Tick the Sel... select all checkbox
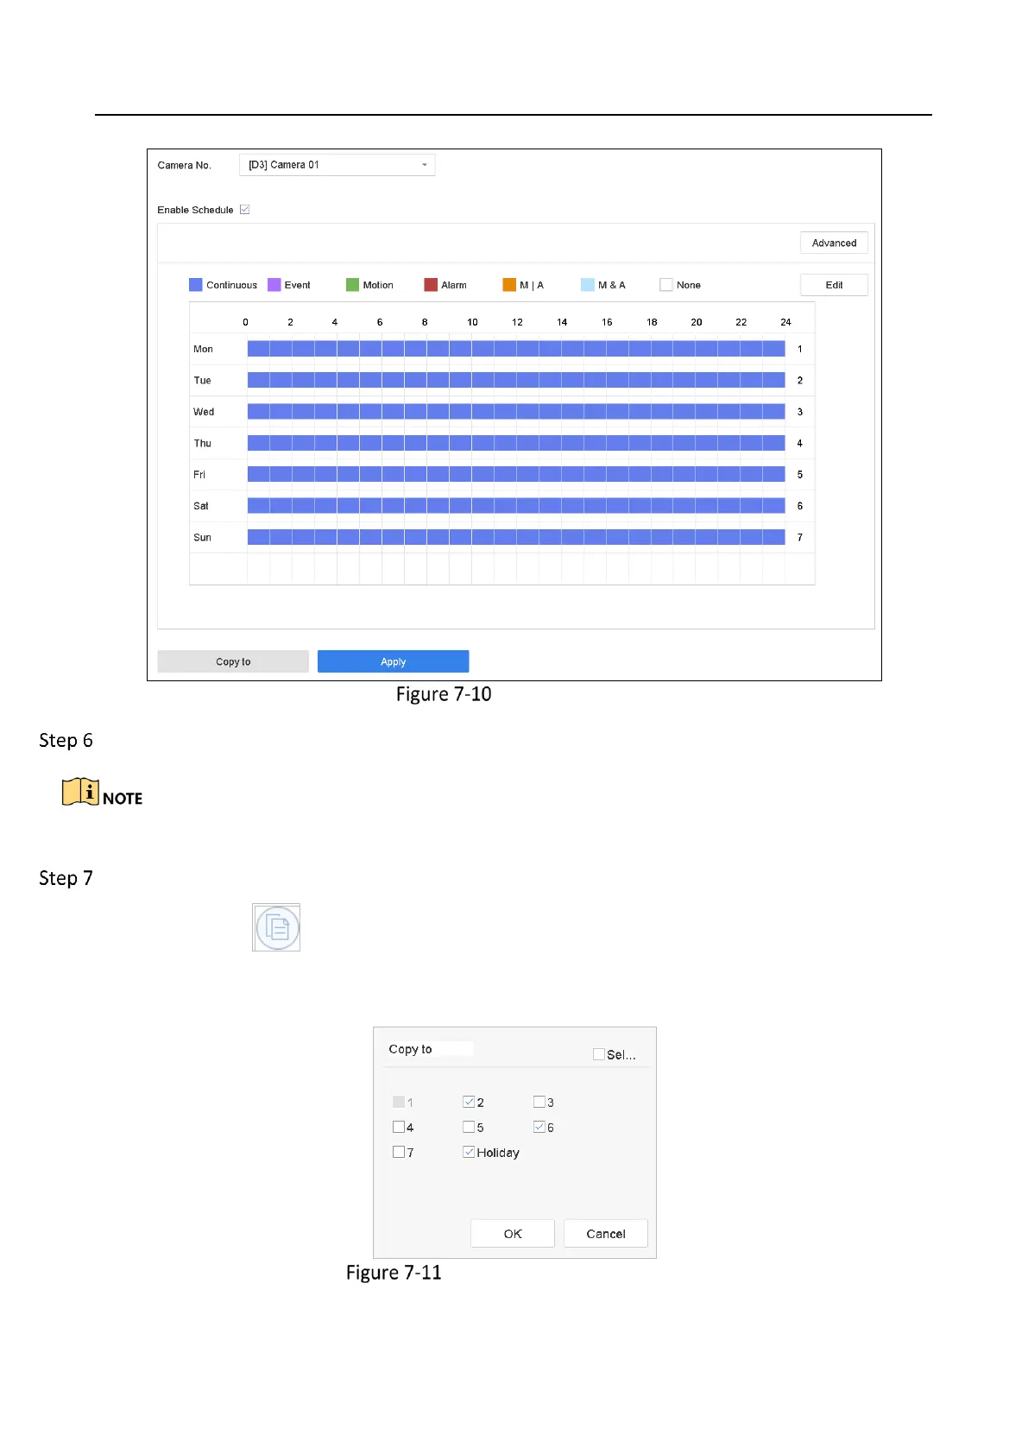The image size is (1028, 1454). [x=599, y=1054]
